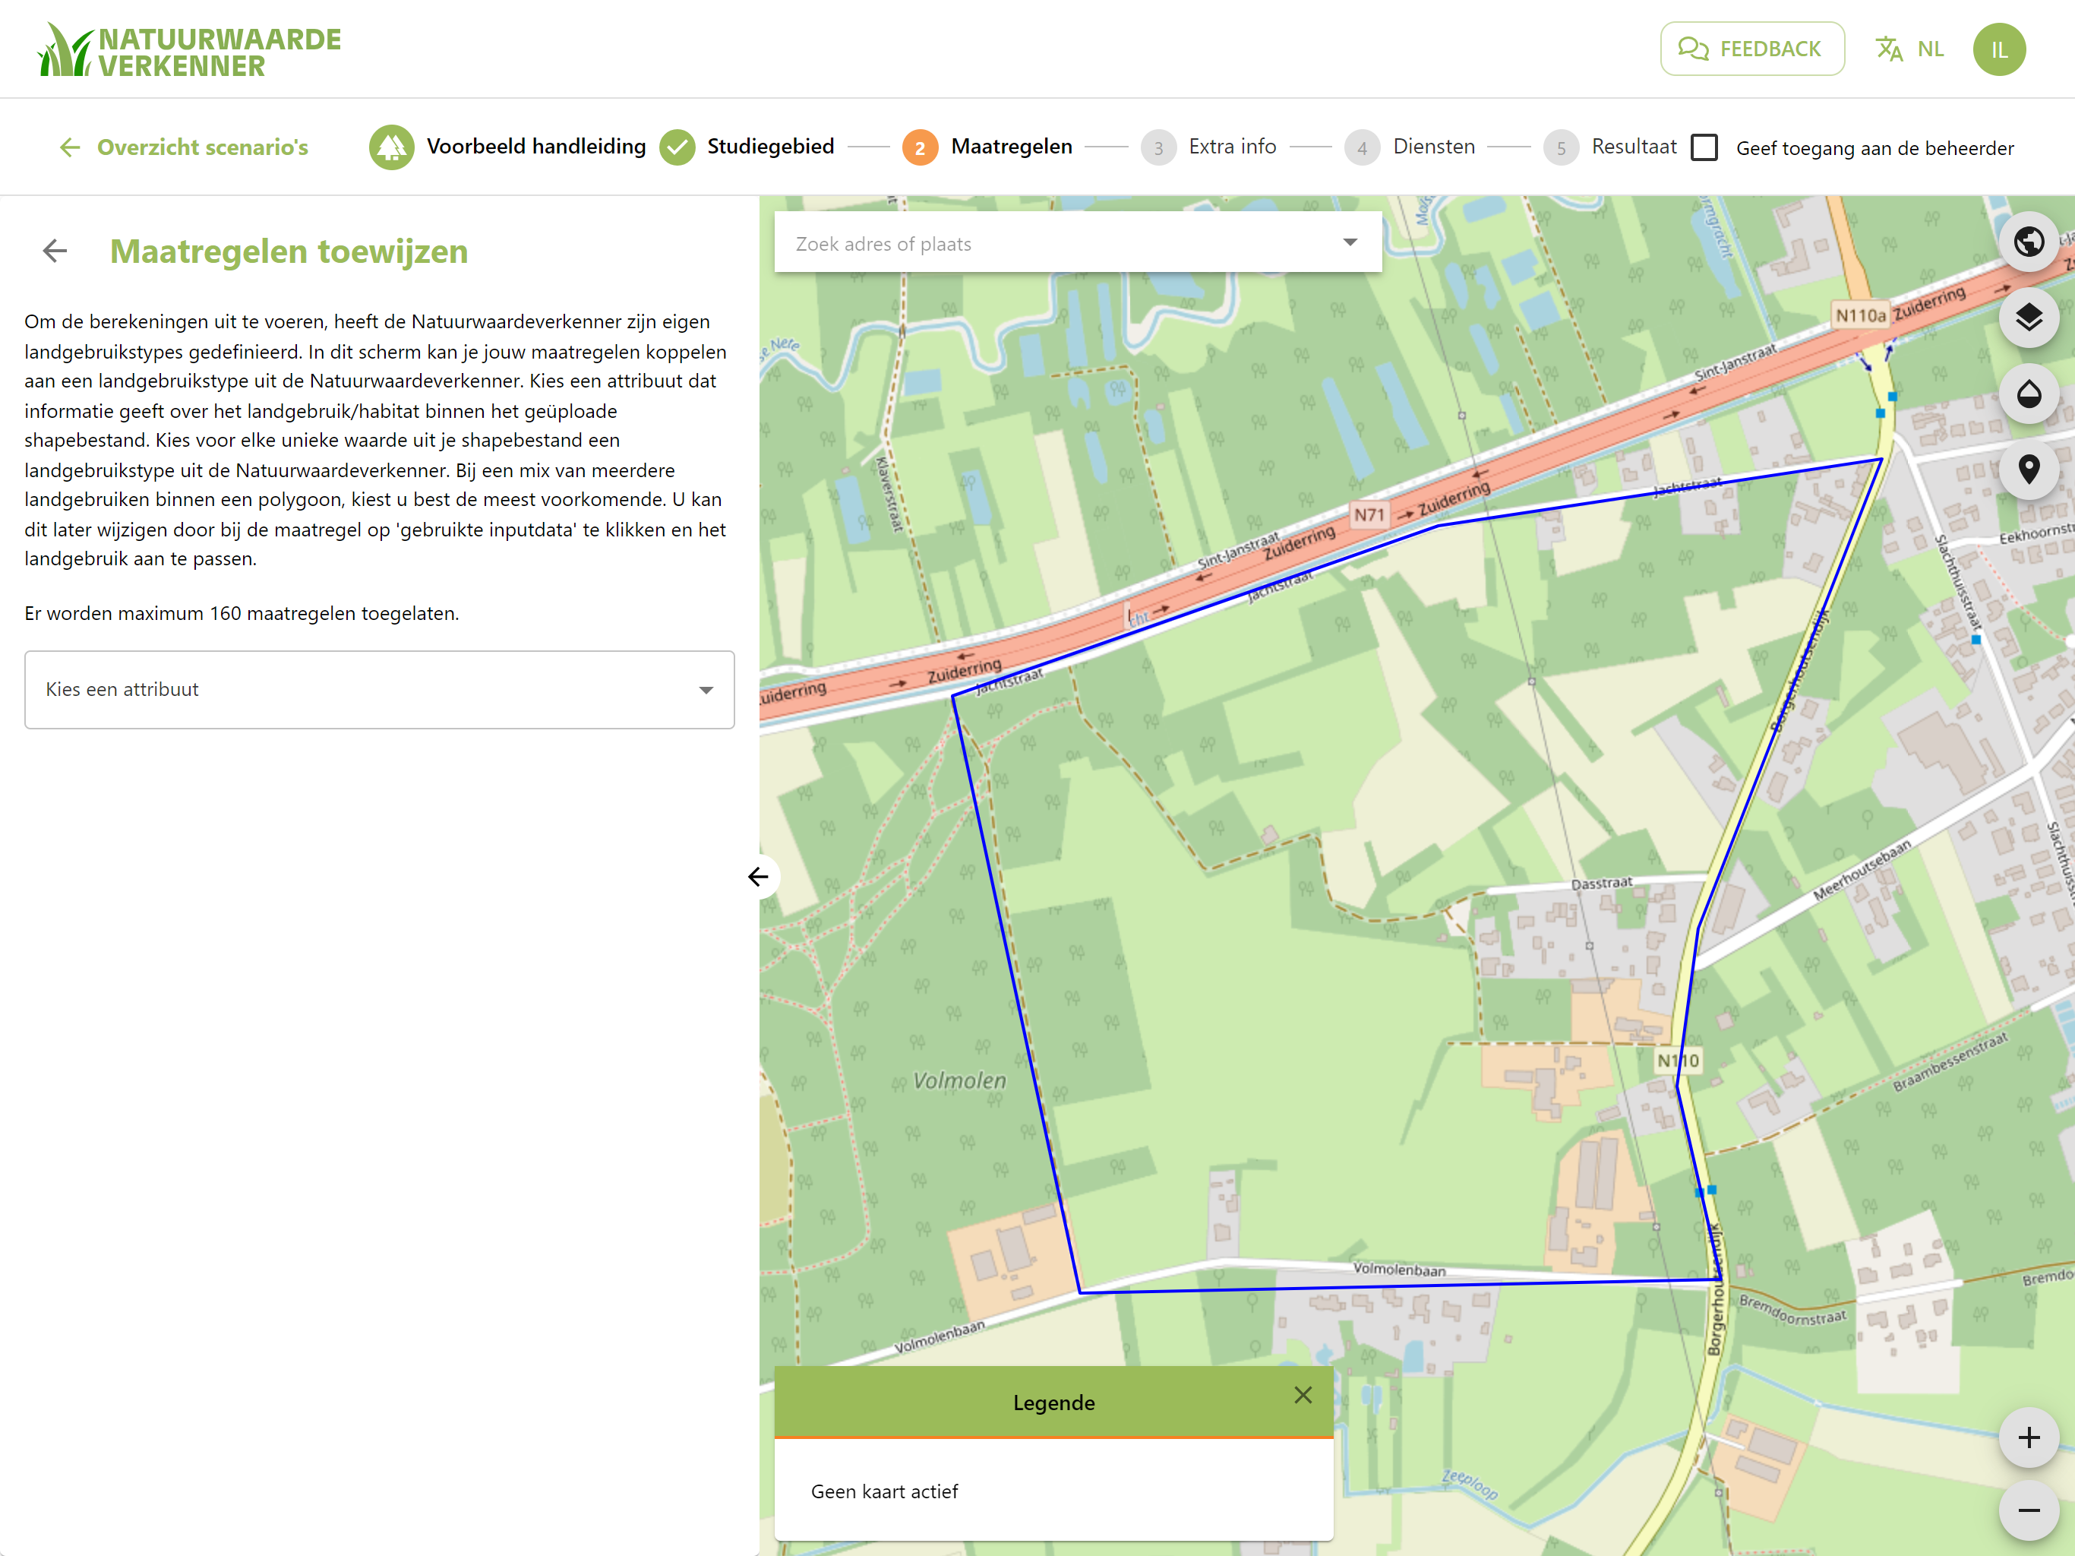Open the IL user avatar menu
The height and width of the screenshot is (1556, 2075).
point(1999,49)
